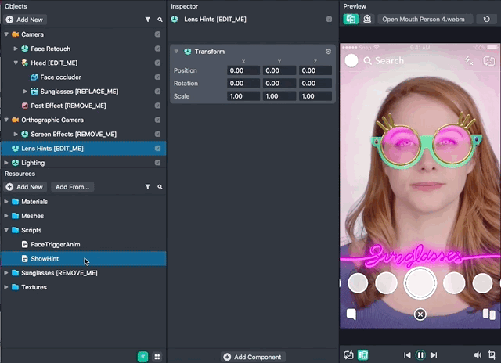Mute preview audio with speaker icon

pos(479,354)
